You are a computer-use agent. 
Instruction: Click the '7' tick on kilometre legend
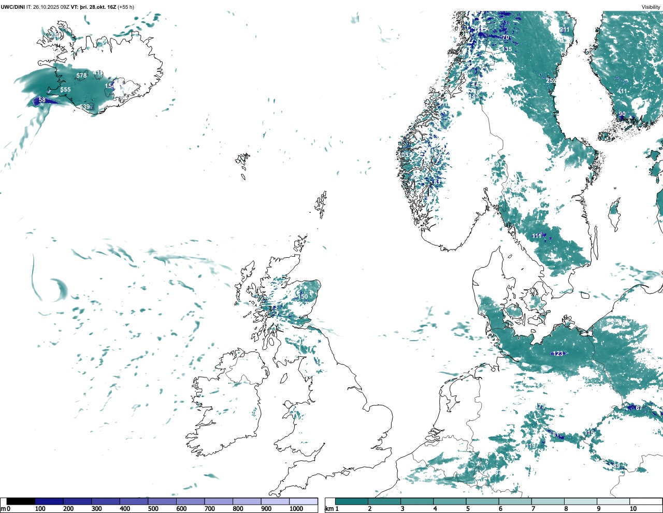(x=533, y=509)
